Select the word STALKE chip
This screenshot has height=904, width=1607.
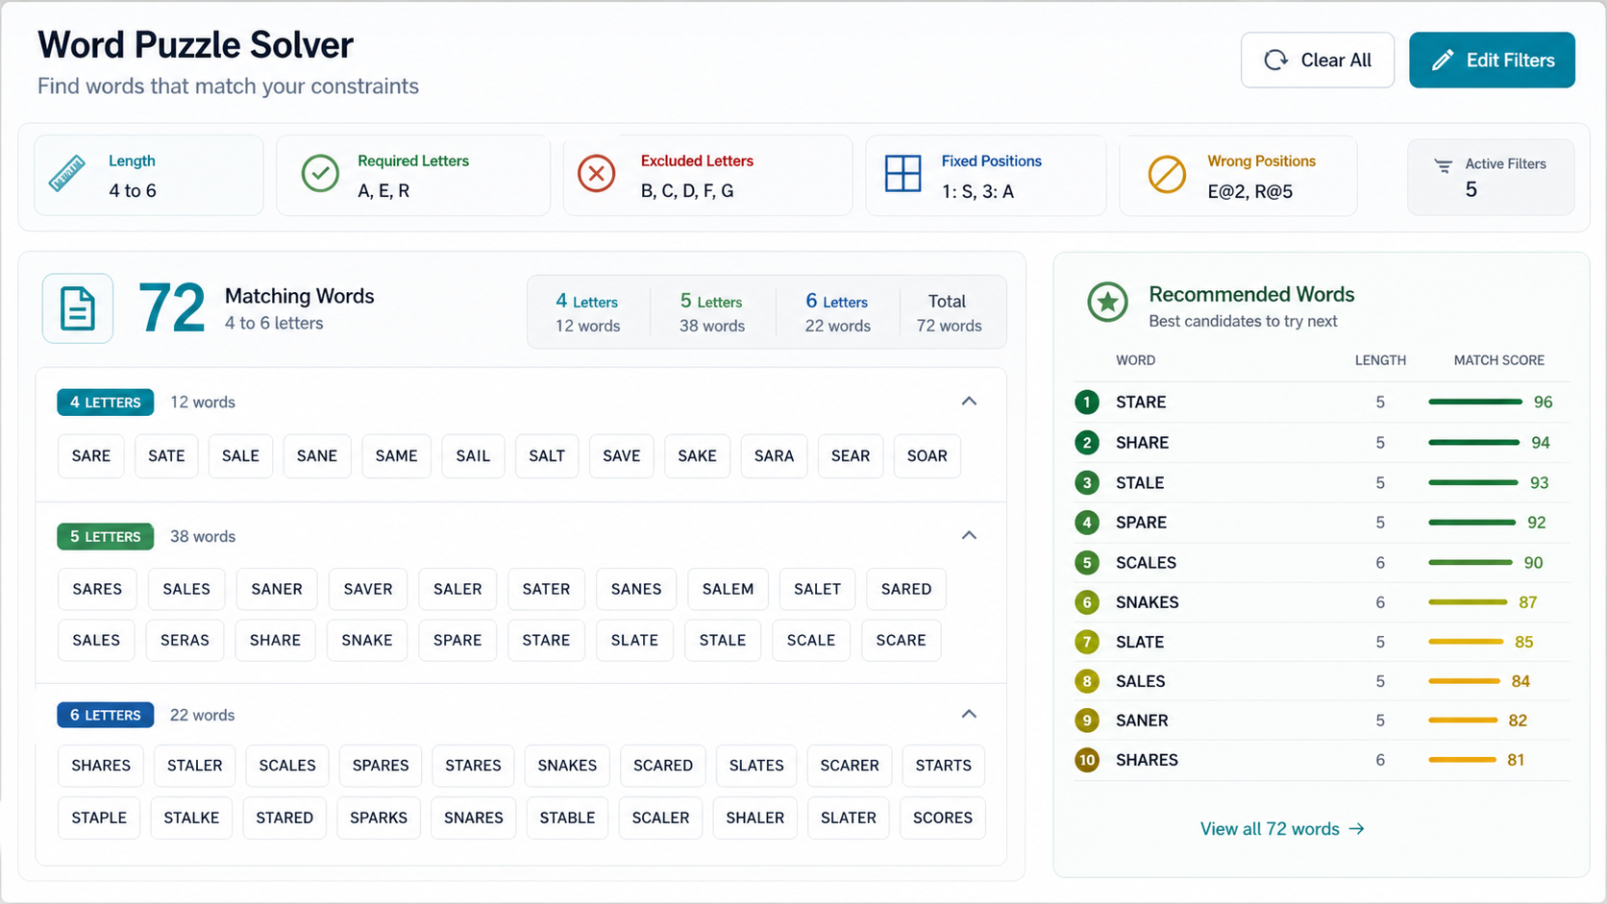pos(191,818)
